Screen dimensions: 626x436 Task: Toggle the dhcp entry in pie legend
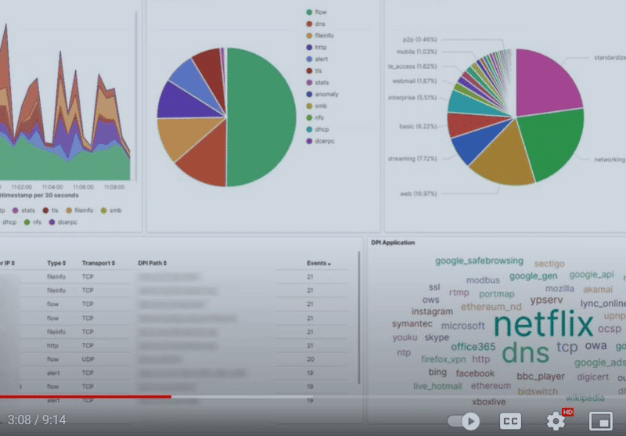(x=318, y=129)
